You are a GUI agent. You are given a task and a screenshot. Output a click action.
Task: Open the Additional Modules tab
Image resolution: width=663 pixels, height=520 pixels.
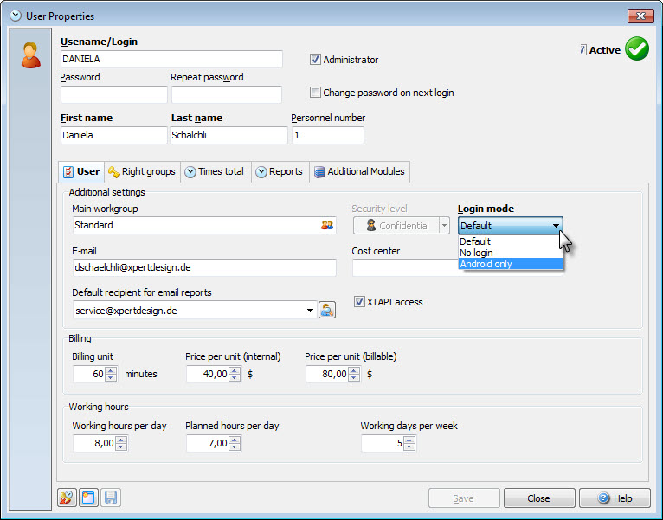tap(359, 171)
